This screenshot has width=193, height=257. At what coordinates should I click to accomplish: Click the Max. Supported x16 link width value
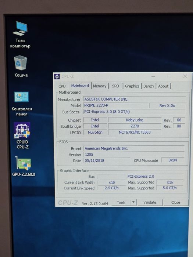coord(170,182)
